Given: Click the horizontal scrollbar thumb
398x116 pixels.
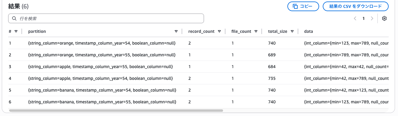Looking at the screenshot, I should click(x=116, y=111).
